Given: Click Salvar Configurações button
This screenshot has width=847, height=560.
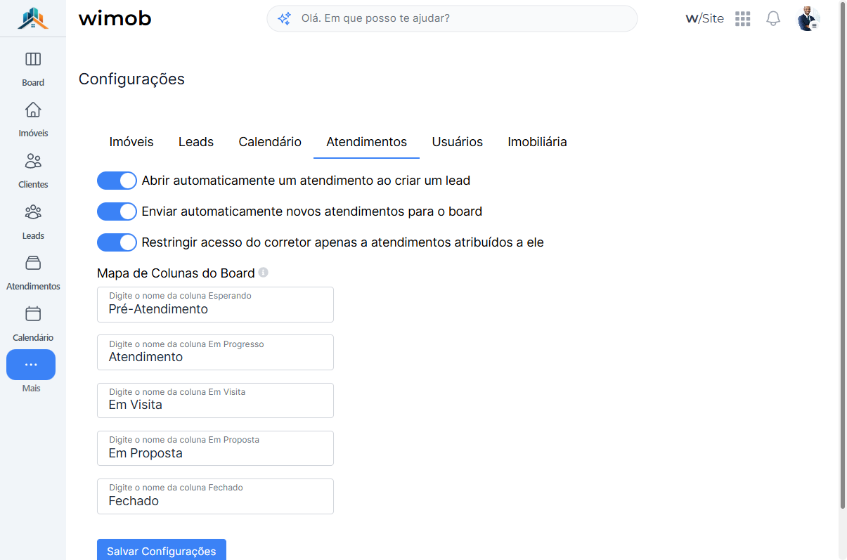Looking at the screenshot, I should (x=162, y=550).
